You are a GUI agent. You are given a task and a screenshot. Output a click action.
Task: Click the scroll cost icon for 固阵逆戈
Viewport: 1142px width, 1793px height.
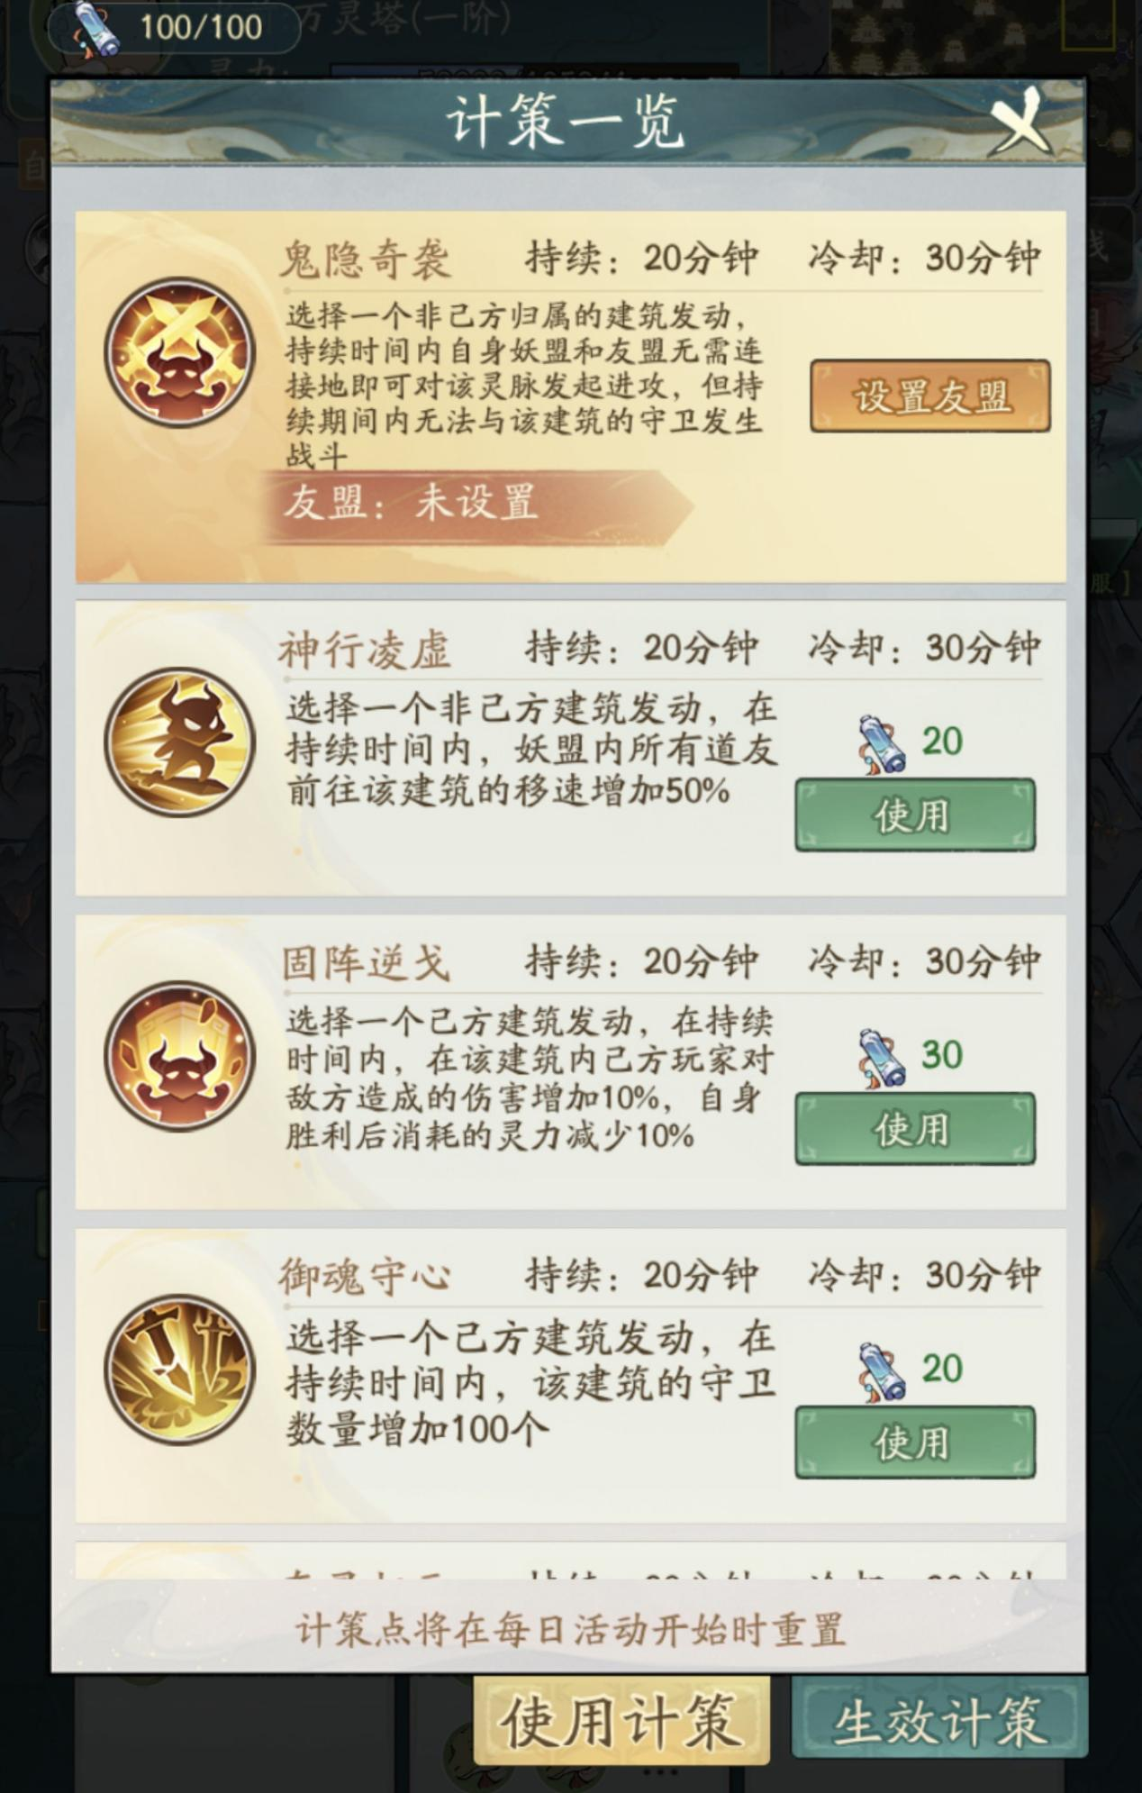pyautogui.click(x=882, y=1058)
